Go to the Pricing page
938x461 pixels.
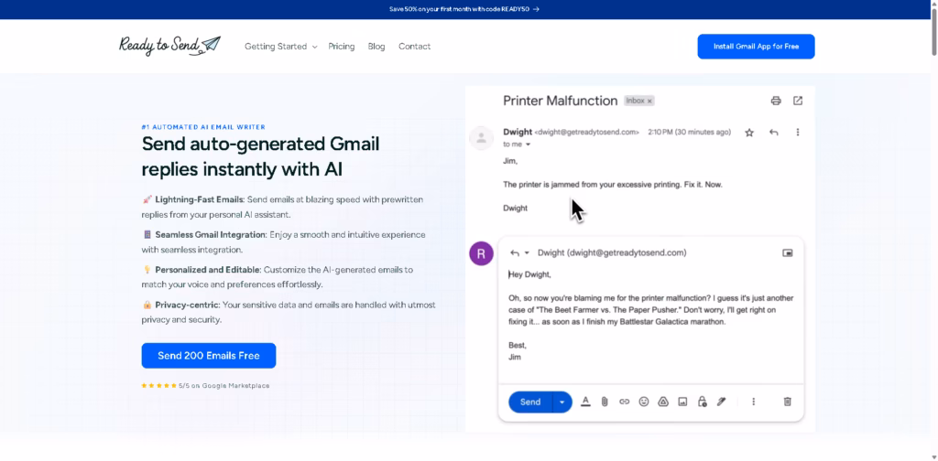coord(341,47)
